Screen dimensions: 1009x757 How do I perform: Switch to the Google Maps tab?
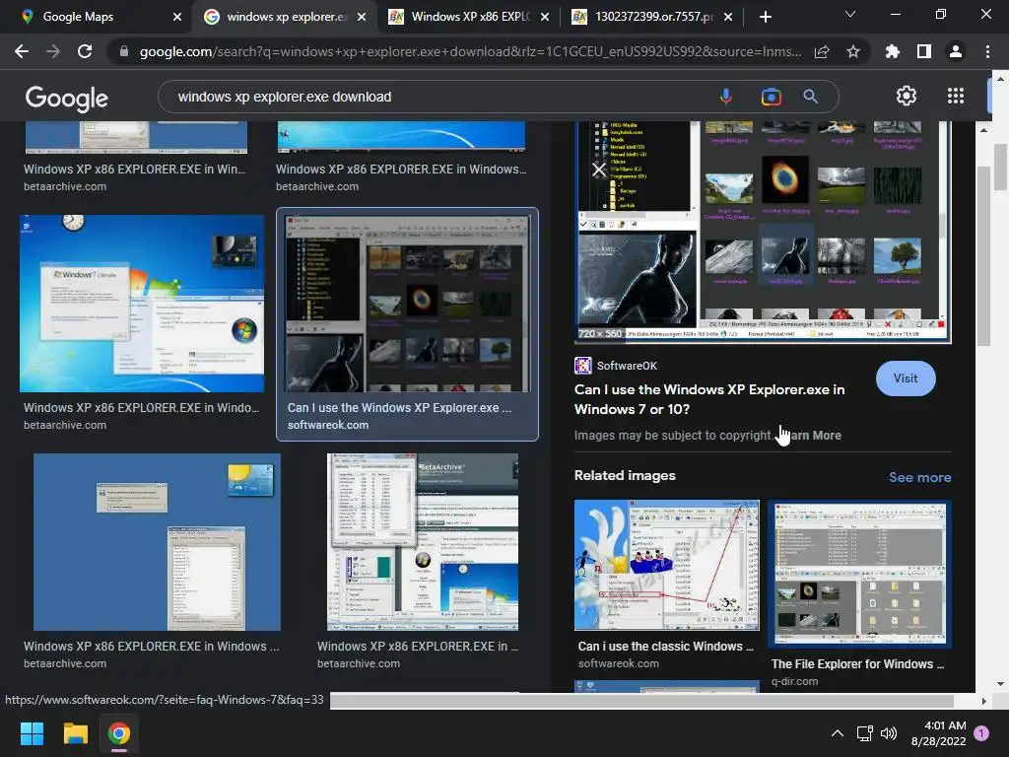97,17
